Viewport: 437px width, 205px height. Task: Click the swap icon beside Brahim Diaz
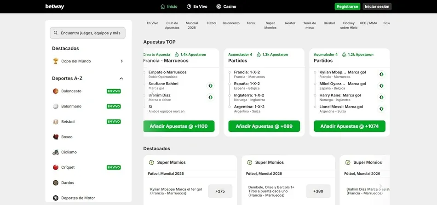click(210, 97)
